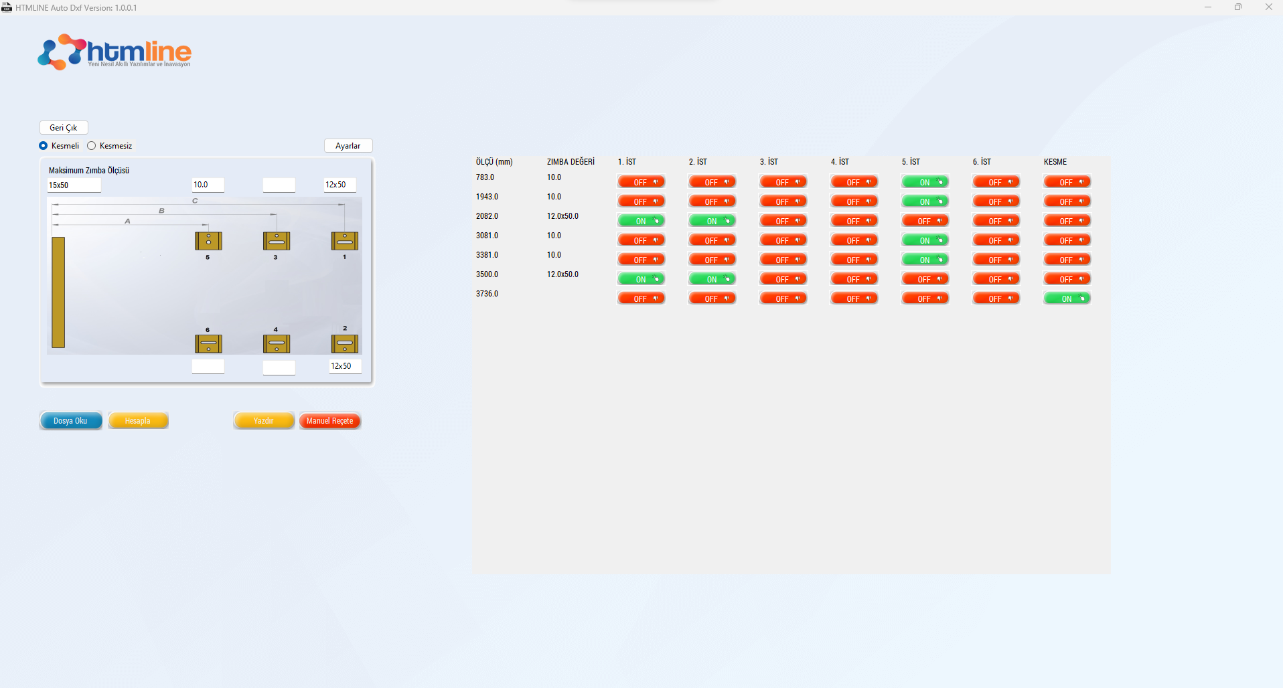Viewport: 1283px width, 688px height.
Task: Select the Kesmesiz radio option
Action: pos(92,146)
